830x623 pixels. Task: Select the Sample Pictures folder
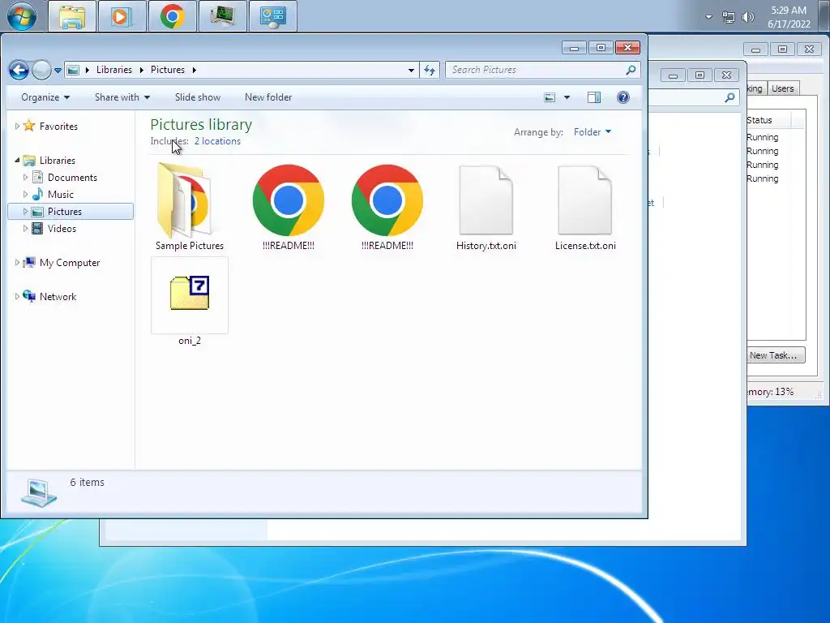tap(190, 207)
